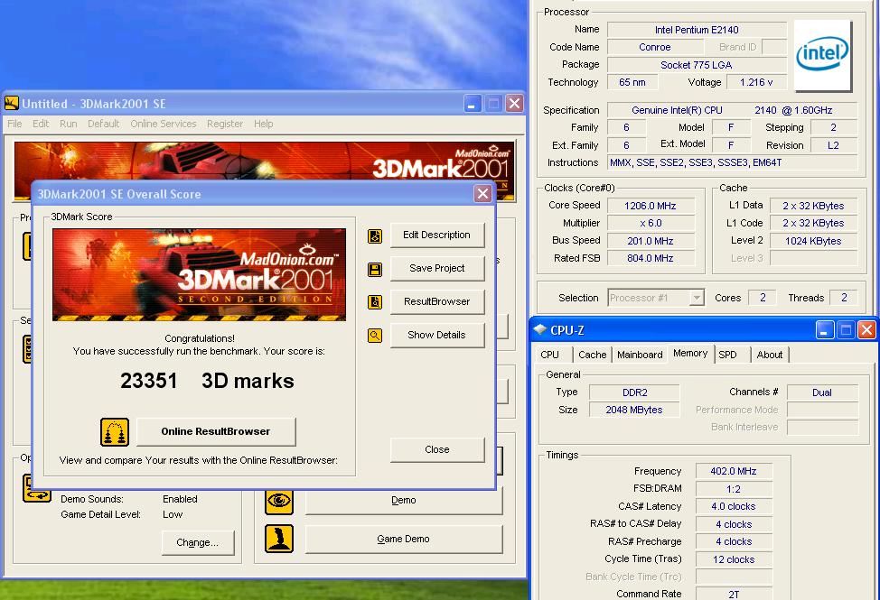Click the instructions field listing MMX, SSE
Image resolution: width=880 pixels, height=600 pixels.
(733, 163)
